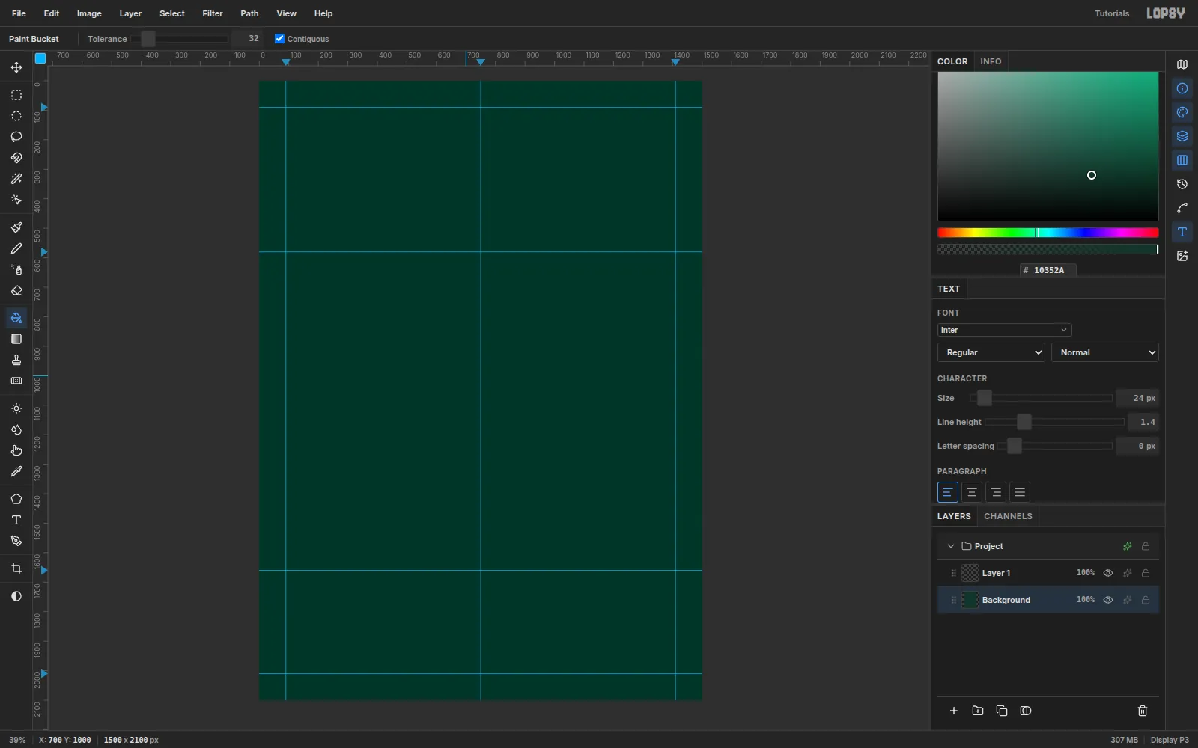1198x748 pixels.
Task: Align paragraph text left
Action: point(948,492)
